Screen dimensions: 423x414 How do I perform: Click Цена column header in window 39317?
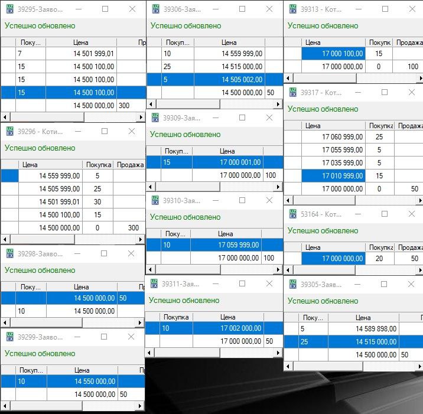(333, 126)
